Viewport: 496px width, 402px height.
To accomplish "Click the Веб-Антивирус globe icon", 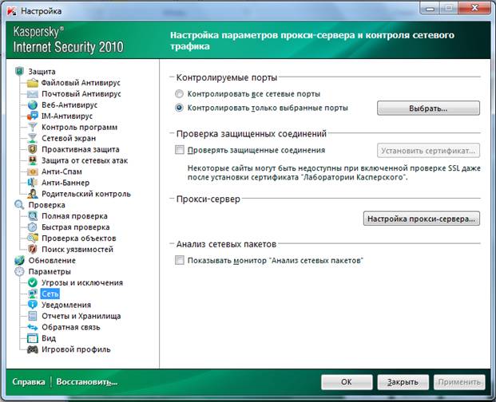I will coord(33,104).
